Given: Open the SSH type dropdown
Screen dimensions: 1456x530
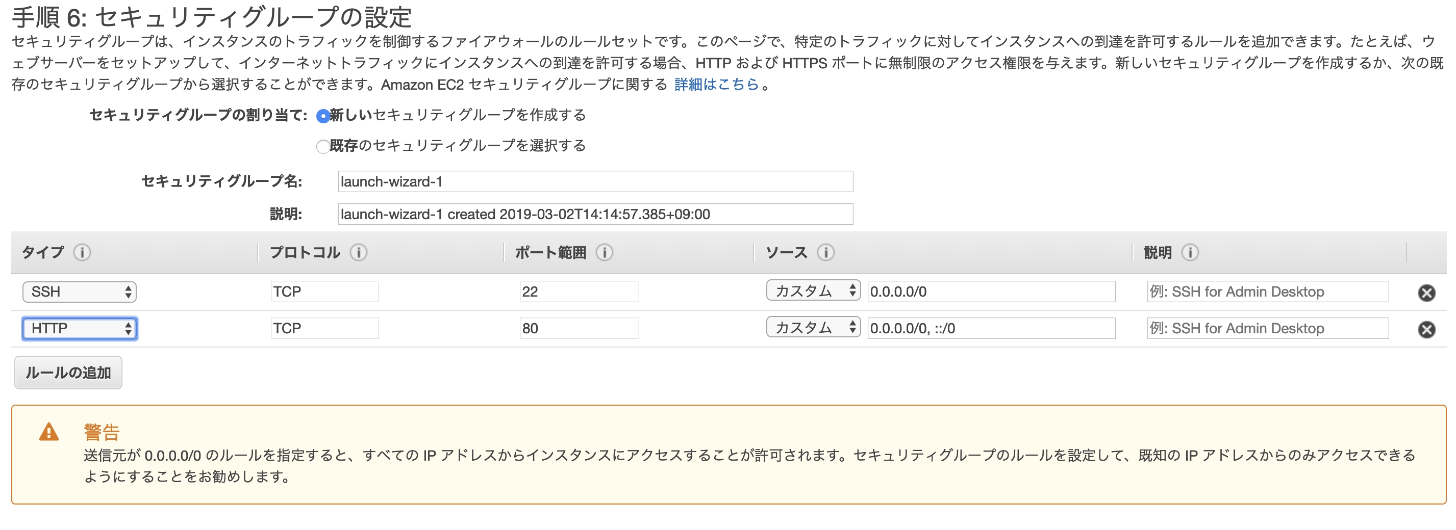Looking at the screenshot, I should pos(79,292).
